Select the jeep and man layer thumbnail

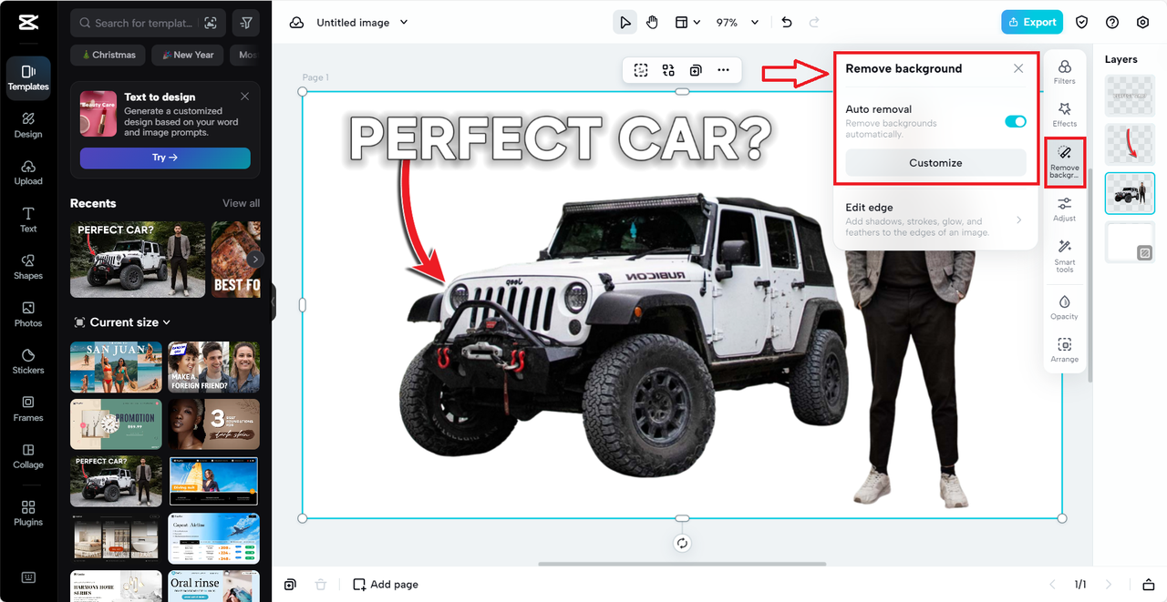point(1130,193)
